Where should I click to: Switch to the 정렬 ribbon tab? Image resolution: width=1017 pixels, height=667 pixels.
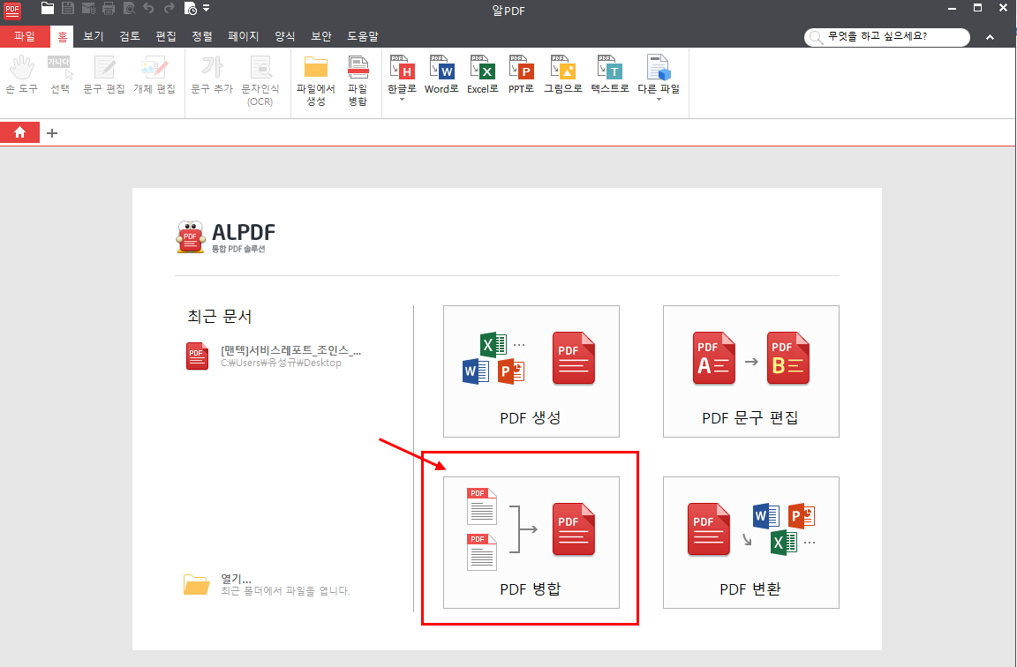coord(201,36)
